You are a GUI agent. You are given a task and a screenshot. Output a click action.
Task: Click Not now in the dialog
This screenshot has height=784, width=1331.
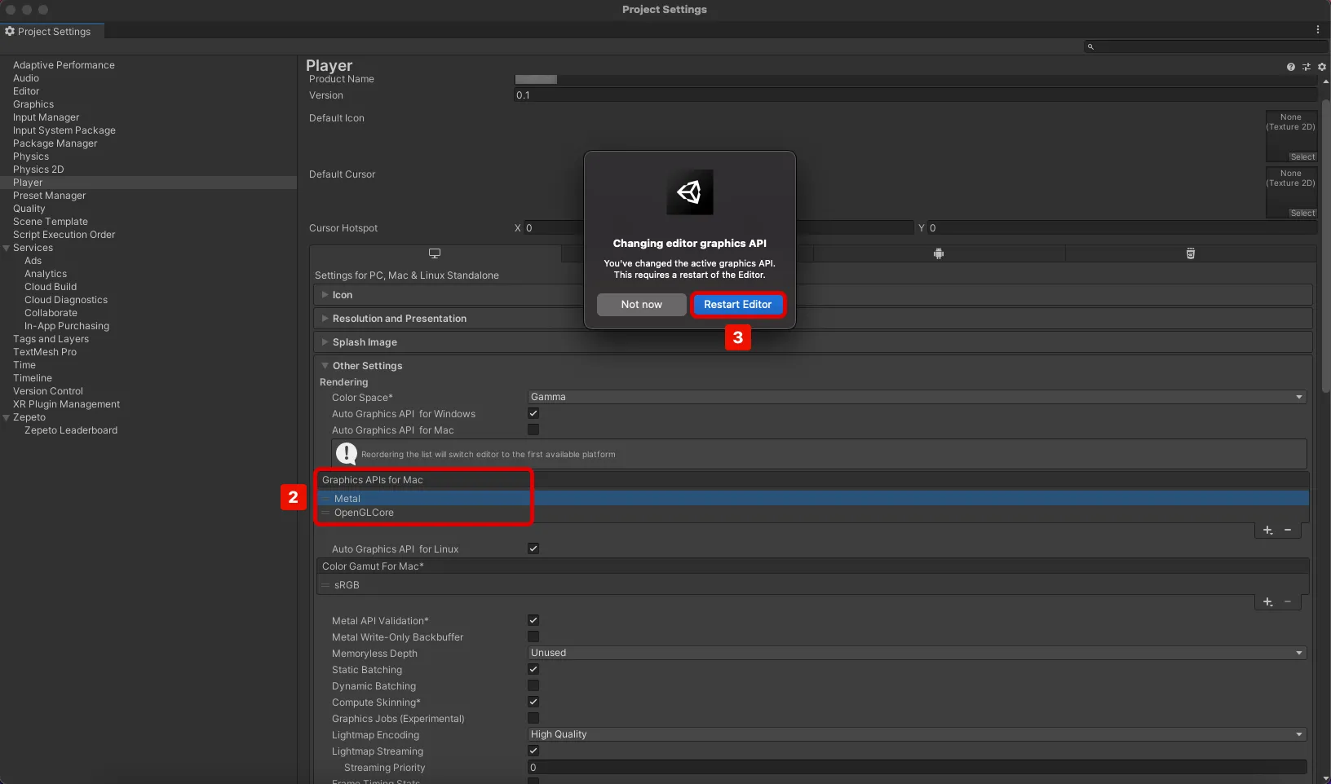point(642,305)
